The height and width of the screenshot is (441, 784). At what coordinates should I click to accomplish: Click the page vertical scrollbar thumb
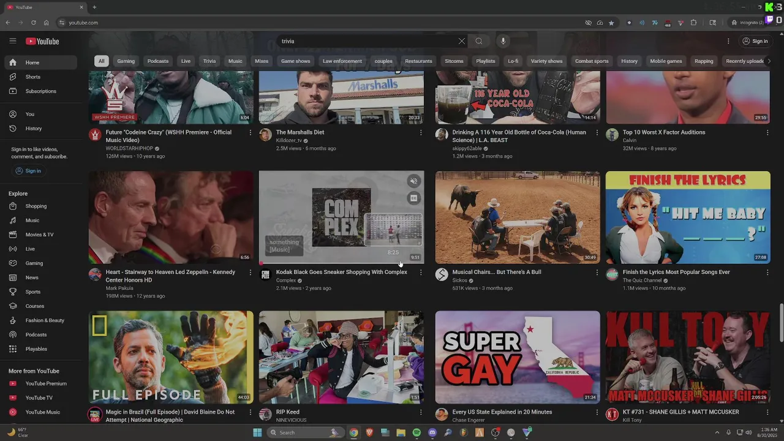(781, 322)
